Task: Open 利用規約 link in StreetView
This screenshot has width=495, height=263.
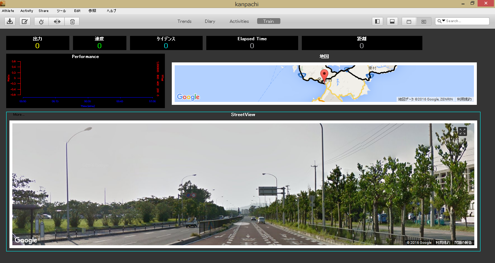Action: [443, 243]
